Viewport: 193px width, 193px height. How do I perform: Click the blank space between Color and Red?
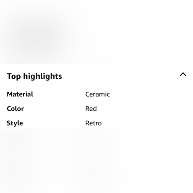[55, 109]
